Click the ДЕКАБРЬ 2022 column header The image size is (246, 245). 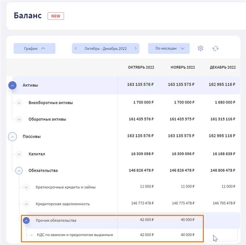coord(222,67)
